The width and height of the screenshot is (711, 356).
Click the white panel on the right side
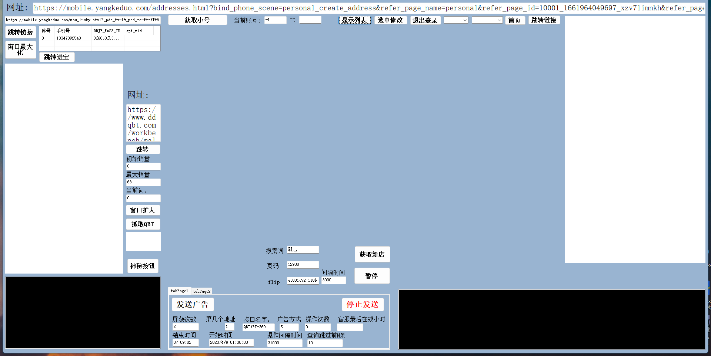635,140
